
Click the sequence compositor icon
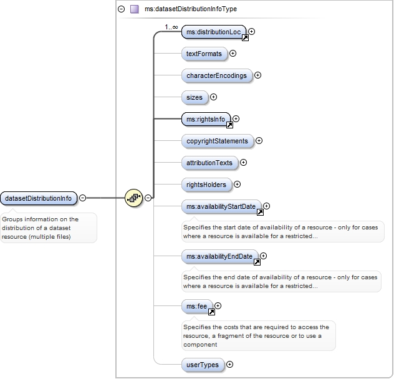point(134,198)
